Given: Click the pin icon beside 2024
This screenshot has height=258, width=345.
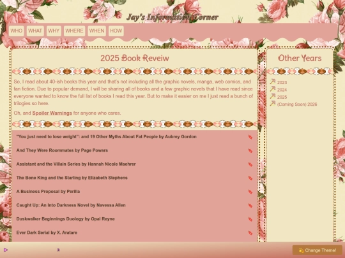Looking at the screenshot, I should [273, 89].
